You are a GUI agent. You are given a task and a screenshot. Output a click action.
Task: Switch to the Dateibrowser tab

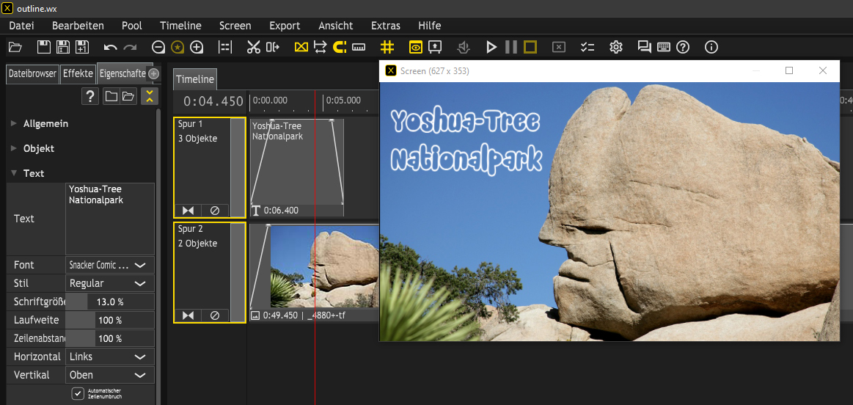pyautogui.click(x=33, y=73)
